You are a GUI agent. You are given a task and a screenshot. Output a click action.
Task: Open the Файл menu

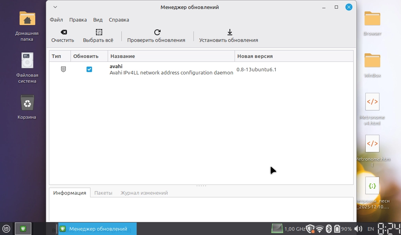click(56, 20)
